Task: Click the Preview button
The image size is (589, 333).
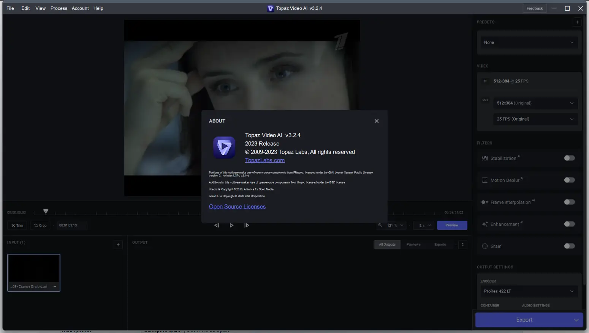Action: tap(452, 225)
